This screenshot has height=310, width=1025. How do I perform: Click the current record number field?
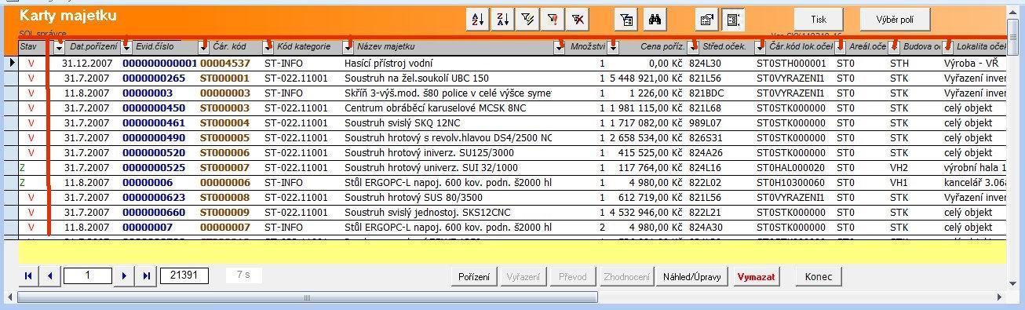pyautogui.click(x=88, y=275)
